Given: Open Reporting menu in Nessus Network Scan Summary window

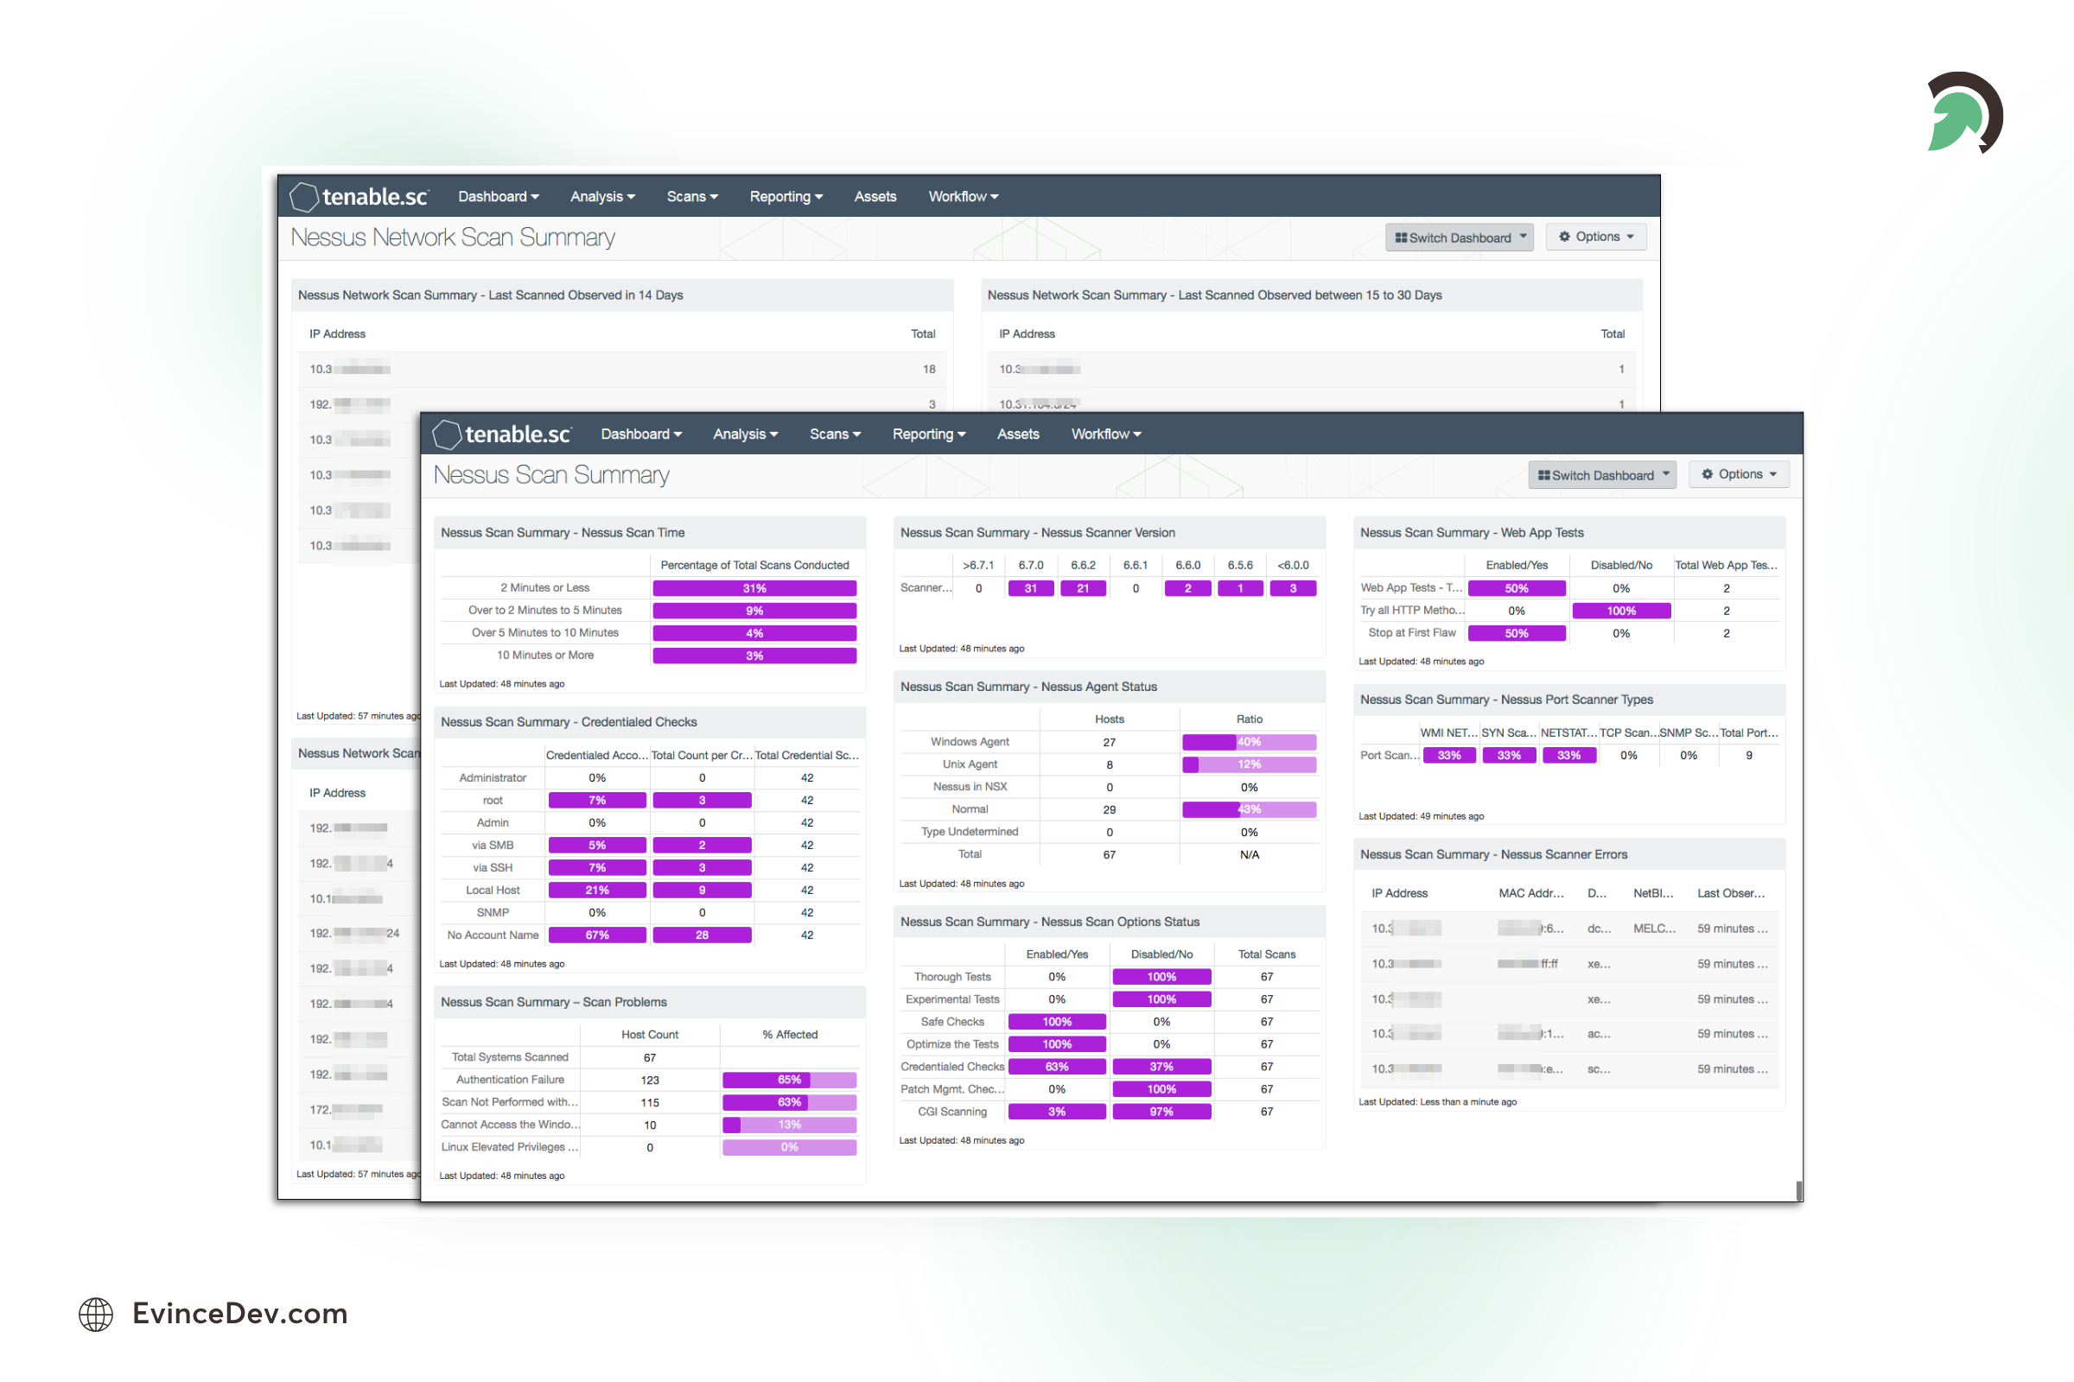Looking at the screenshot, I should point(786,197).
